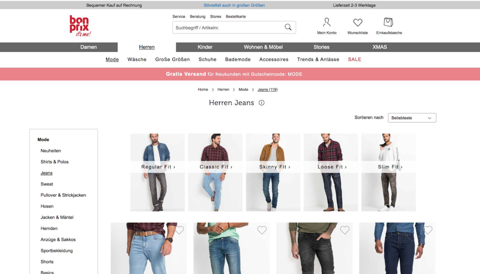Click the Beratung link
Image resolution: width=480 pixels, height=274 pixels.
pos(197,16)
